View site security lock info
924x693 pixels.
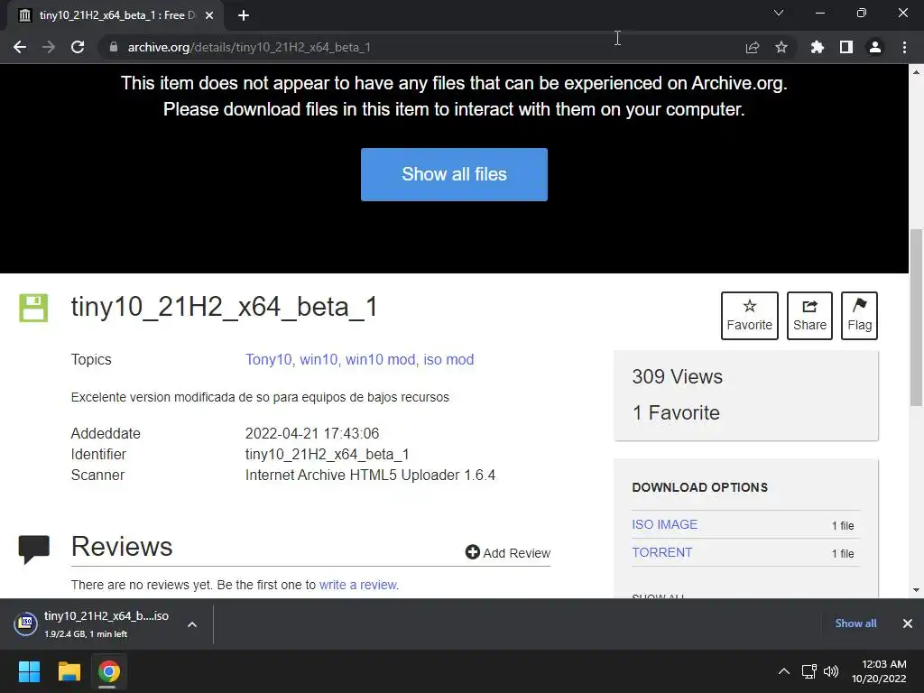tap(114, 47)
